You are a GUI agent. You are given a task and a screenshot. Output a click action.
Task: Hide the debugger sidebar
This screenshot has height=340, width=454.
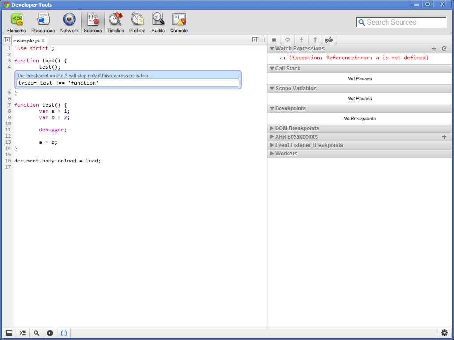point(255,40)
